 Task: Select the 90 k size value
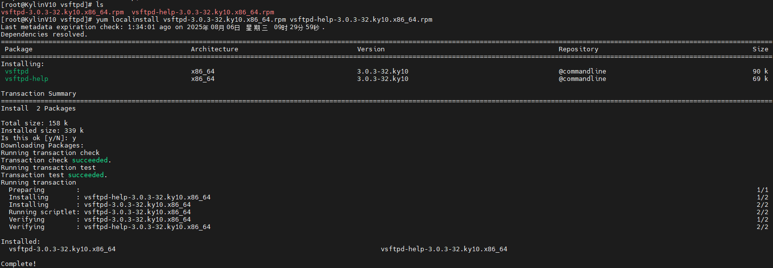point(760,71)
